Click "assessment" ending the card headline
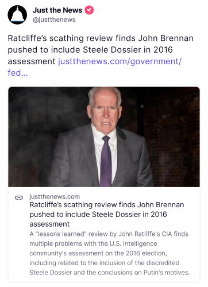Screen dimensions: 208x287 pyautogui.click(x=49, y=224)
